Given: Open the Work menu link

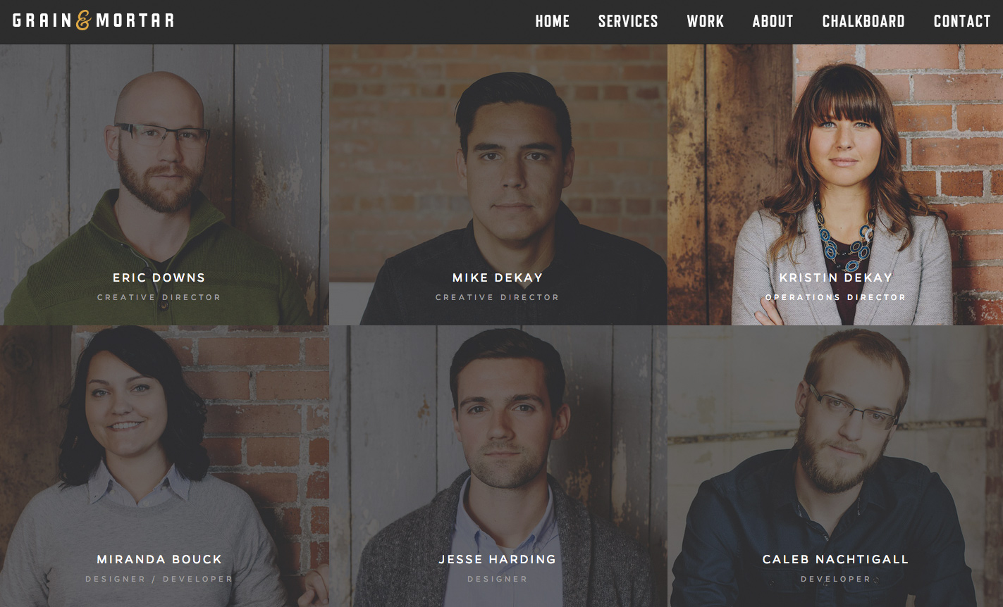Looking at the screenshot, I should click(706, 21).
